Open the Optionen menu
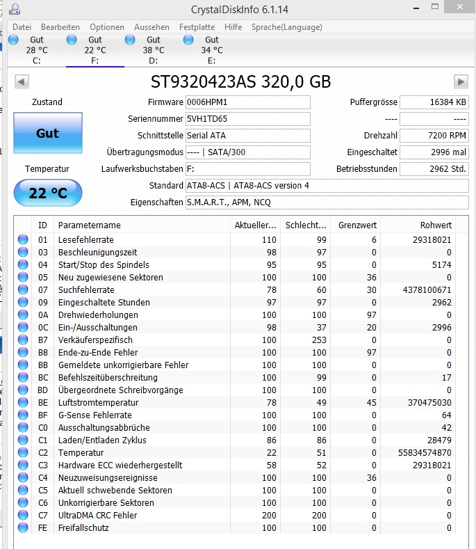The image size is (476, 549). tap(107, 27)
